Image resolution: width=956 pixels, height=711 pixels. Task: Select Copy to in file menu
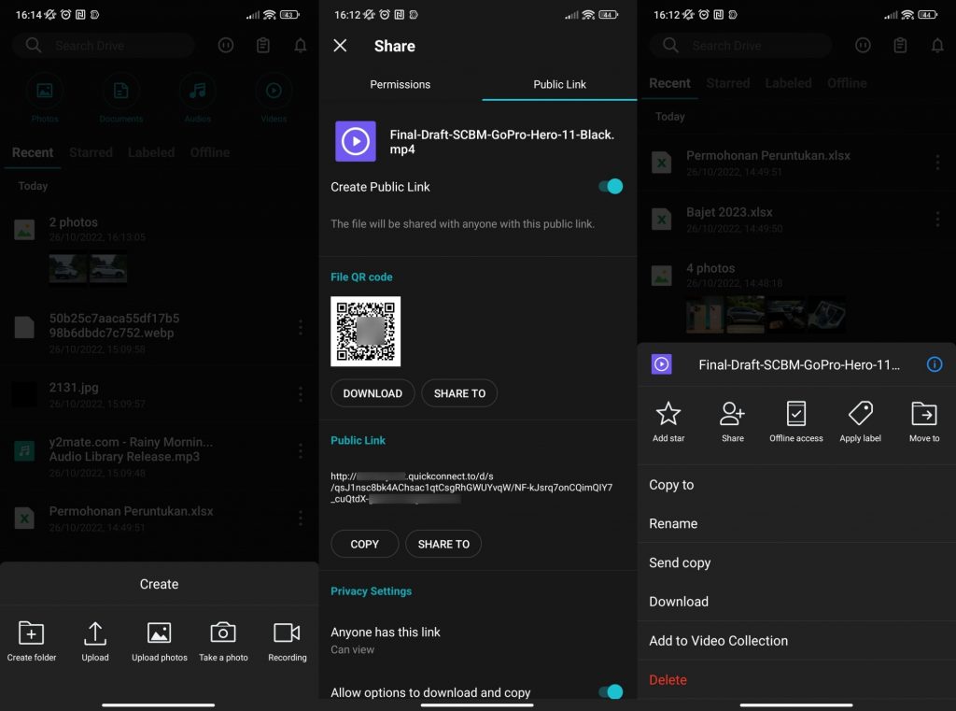point(796,485)
